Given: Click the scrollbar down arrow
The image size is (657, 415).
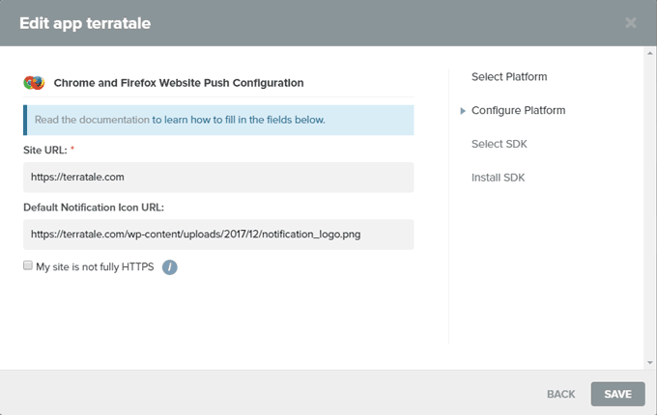Looking at the screenshot, I should click(650, 363).
